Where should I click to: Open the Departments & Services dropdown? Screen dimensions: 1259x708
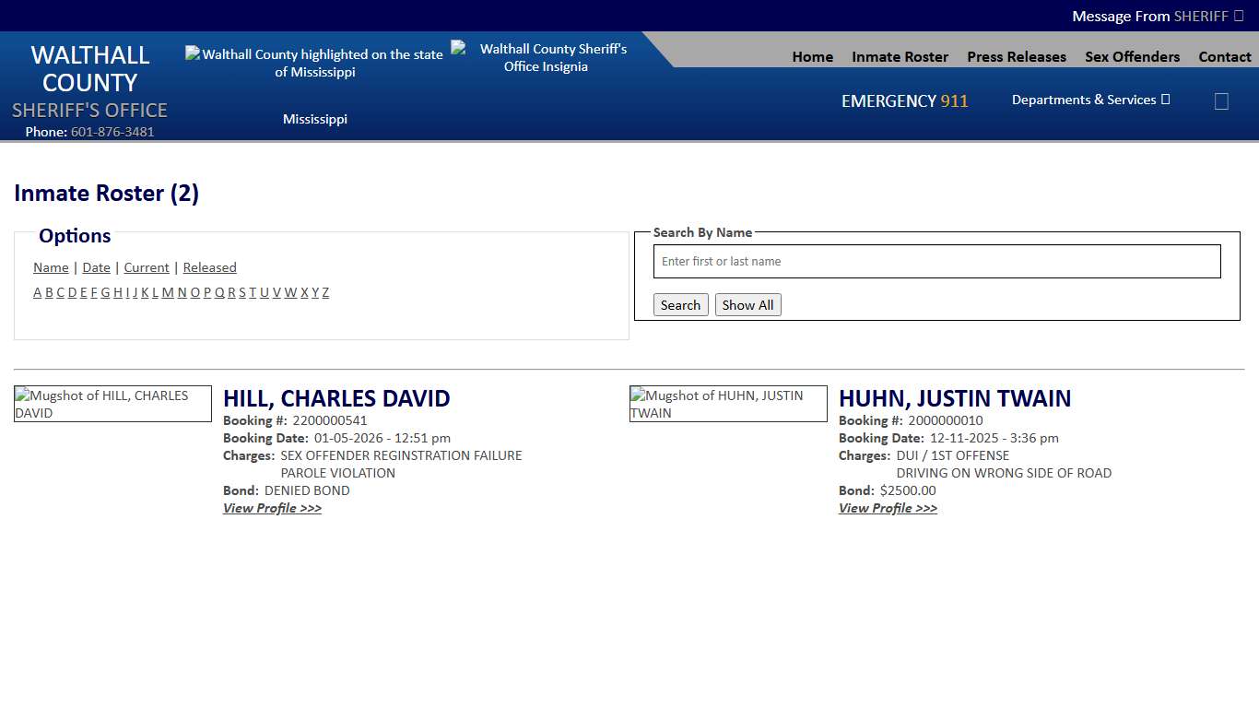click(x=1090, y=100)
